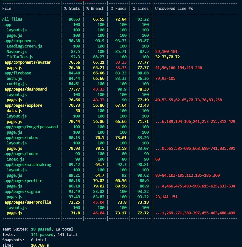Click data.js statements value 50
This screenshot has height=247, width=242.
pyautogui.click(x=78, y=111)
